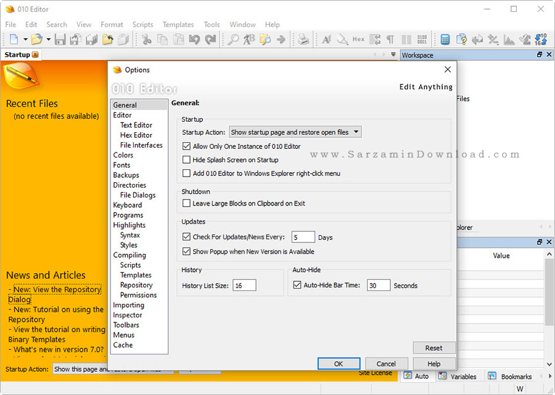Click the 0100 0001 binary view icon
This screenshot has width=555, height=395.
[422, 39]
